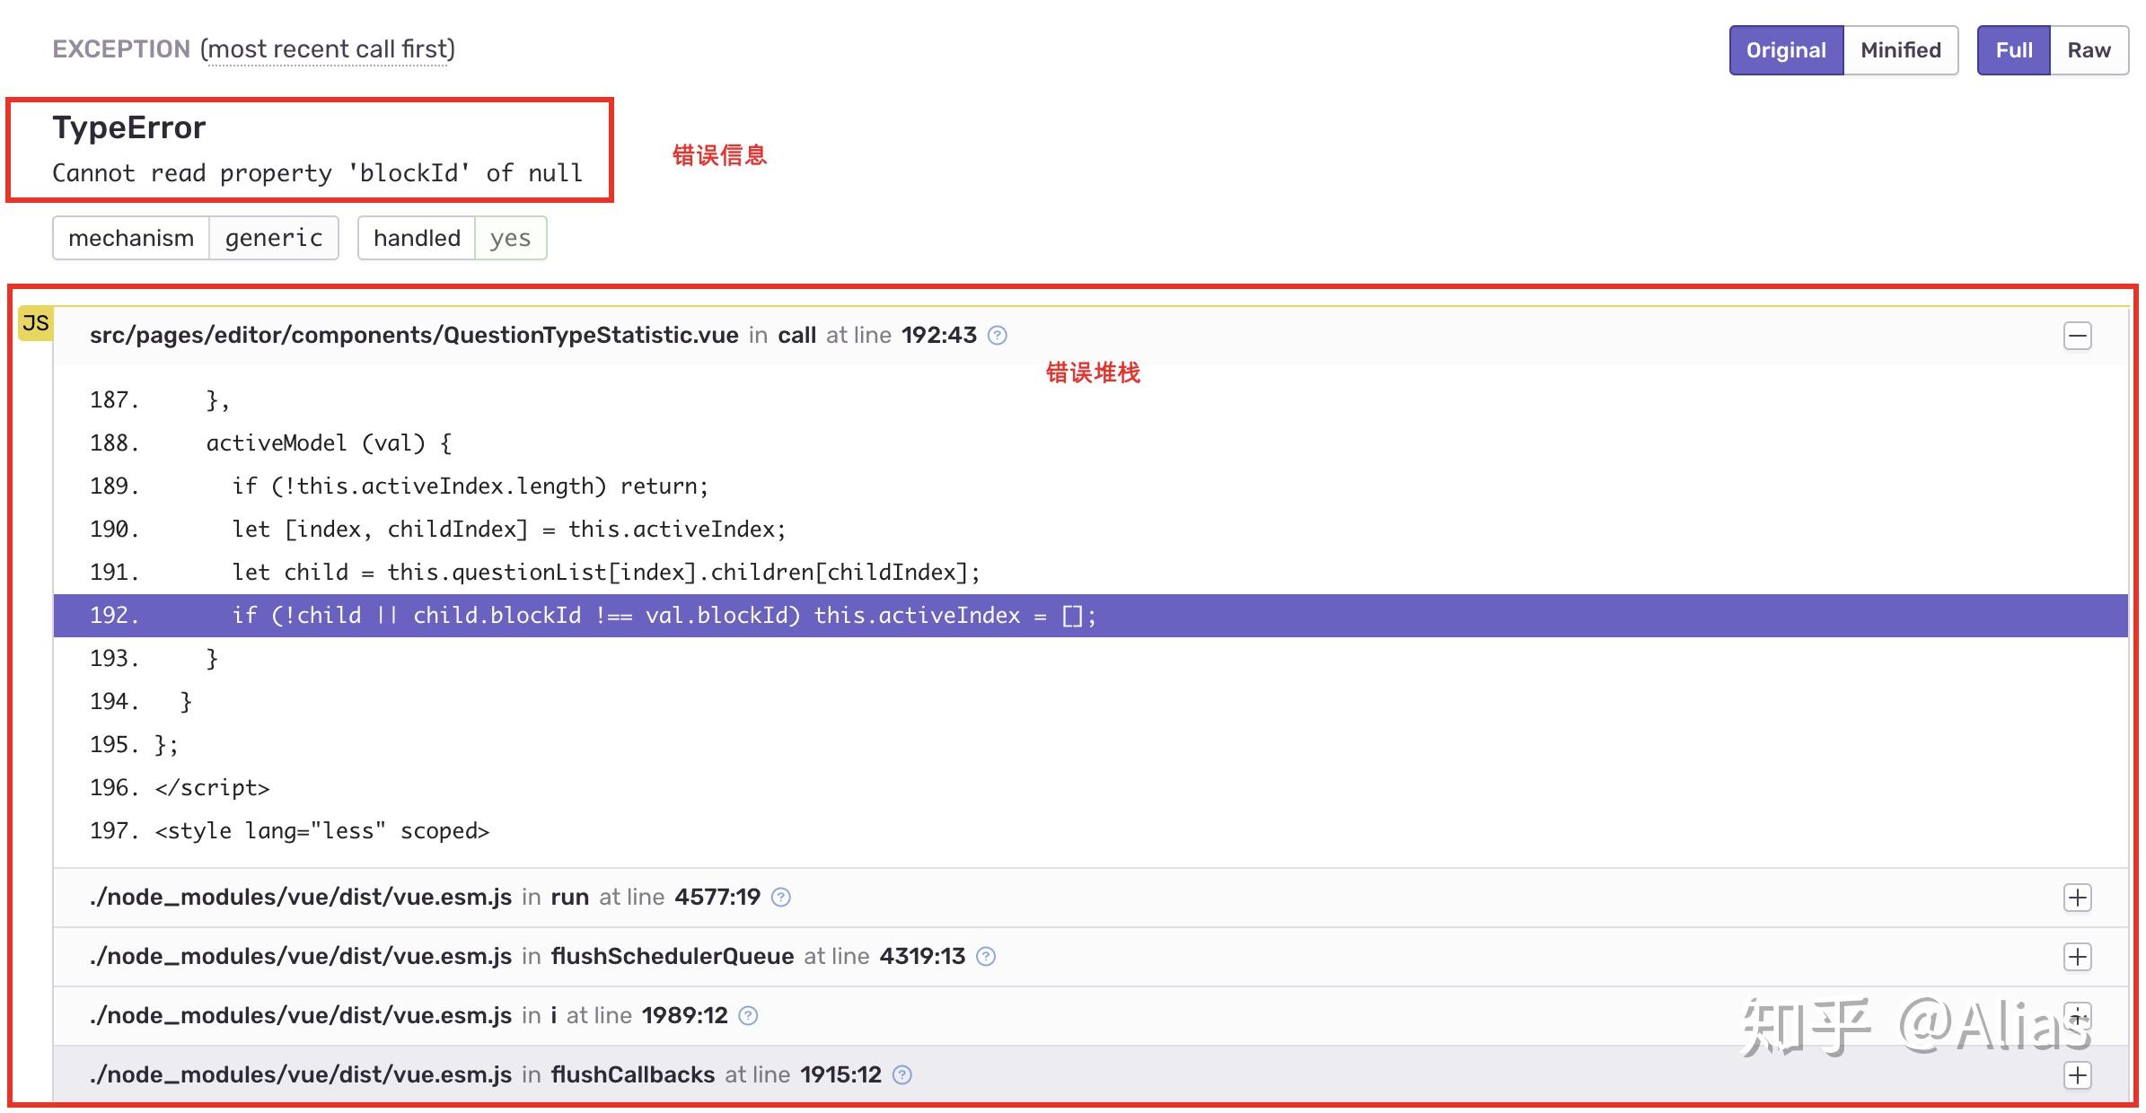
Task: Click the QuestionTypeStatistic.vue file path
Action: 413,336
